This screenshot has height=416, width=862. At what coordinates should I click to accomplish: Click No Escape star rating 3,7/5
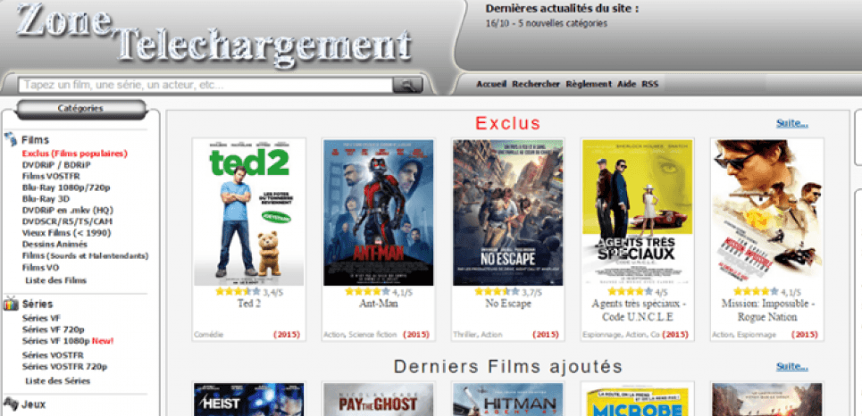click(508, 292)
